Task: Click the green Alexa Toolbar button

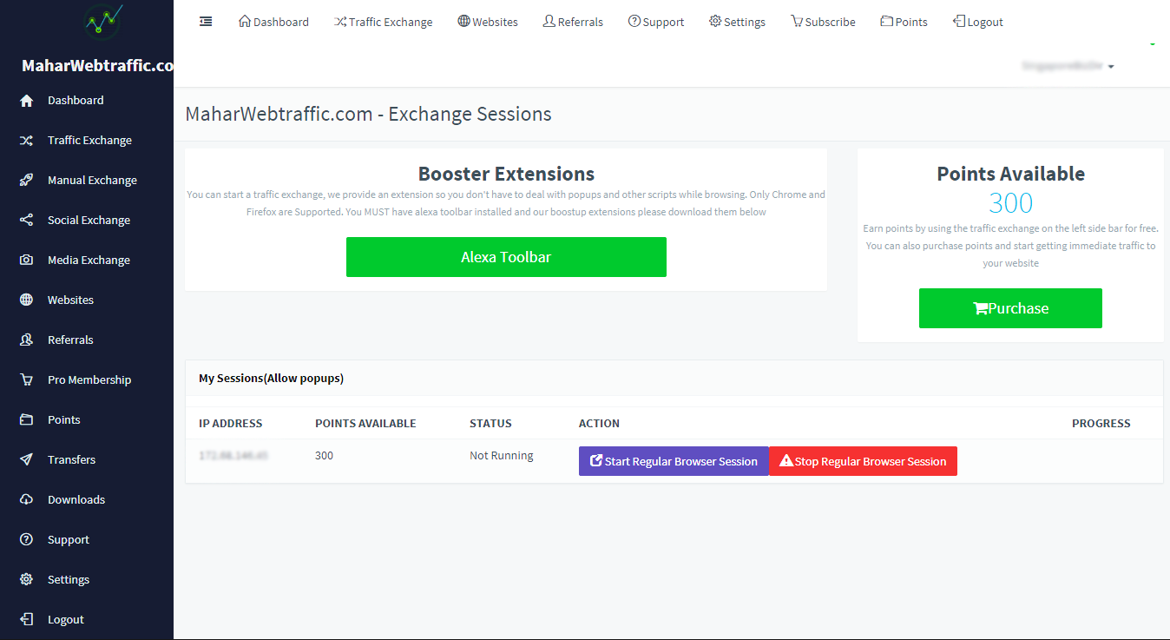Action: (506, 257)
